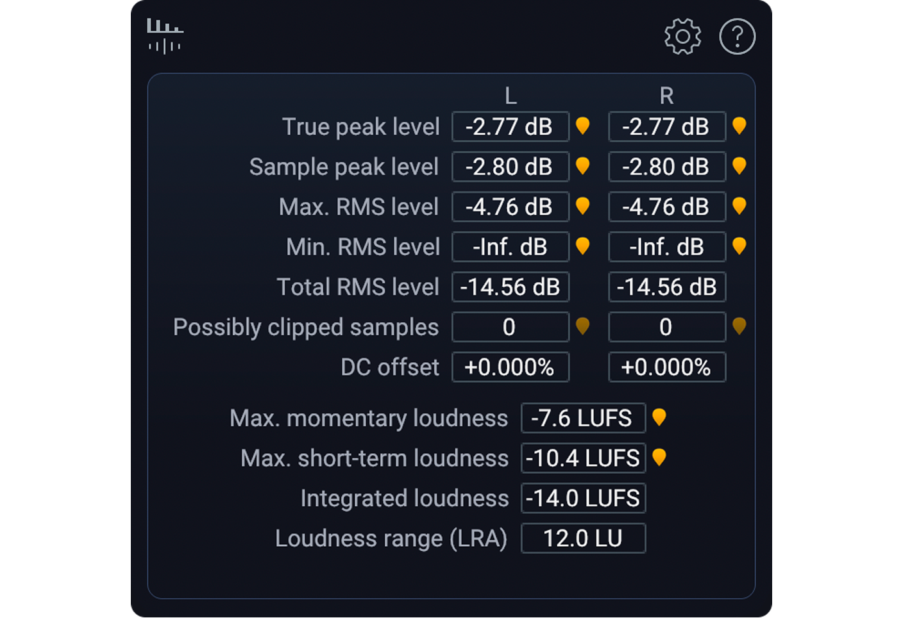Screen dimensions: 903x618
Task: Click the pin next to right Min. RMS level
Action: pos(739,247)
